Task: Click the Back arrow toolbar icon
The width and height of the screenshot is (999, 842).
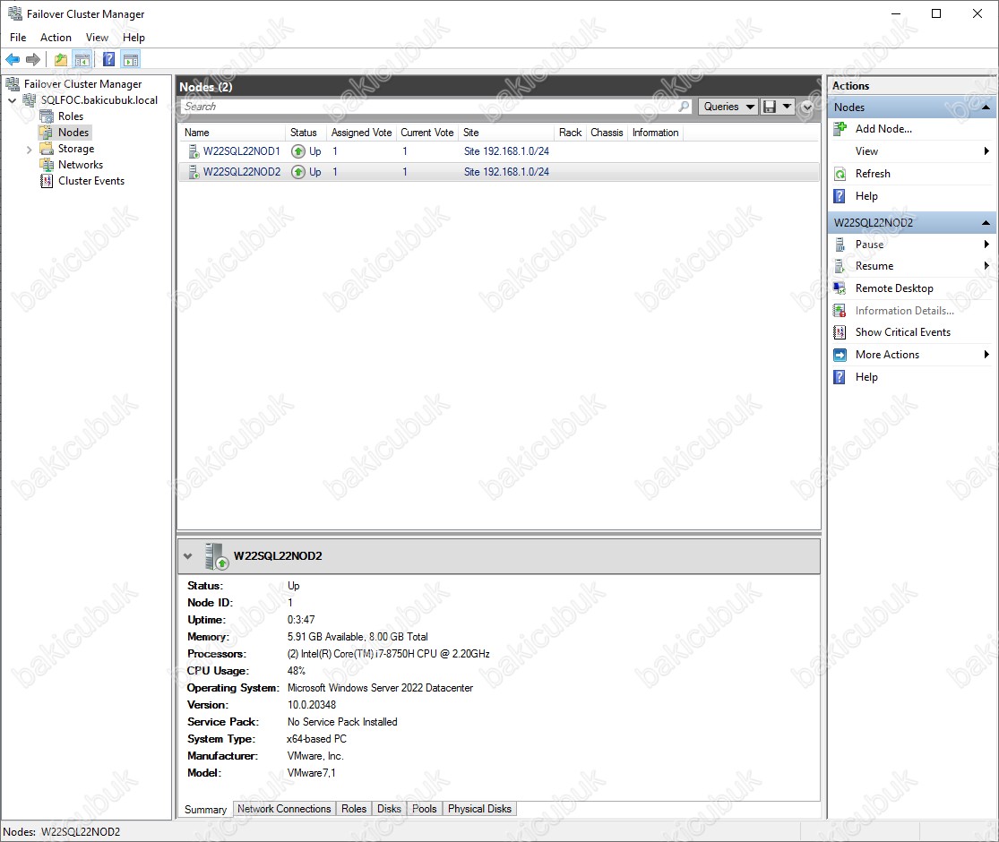Action: [13, 60]
